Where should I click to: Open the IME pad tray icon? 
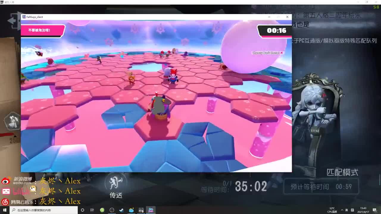352,210
